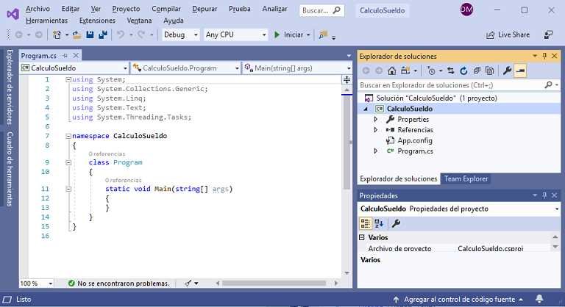Toggle the Preview Selected Items button
565x307 pixels.
pos(520,71)
